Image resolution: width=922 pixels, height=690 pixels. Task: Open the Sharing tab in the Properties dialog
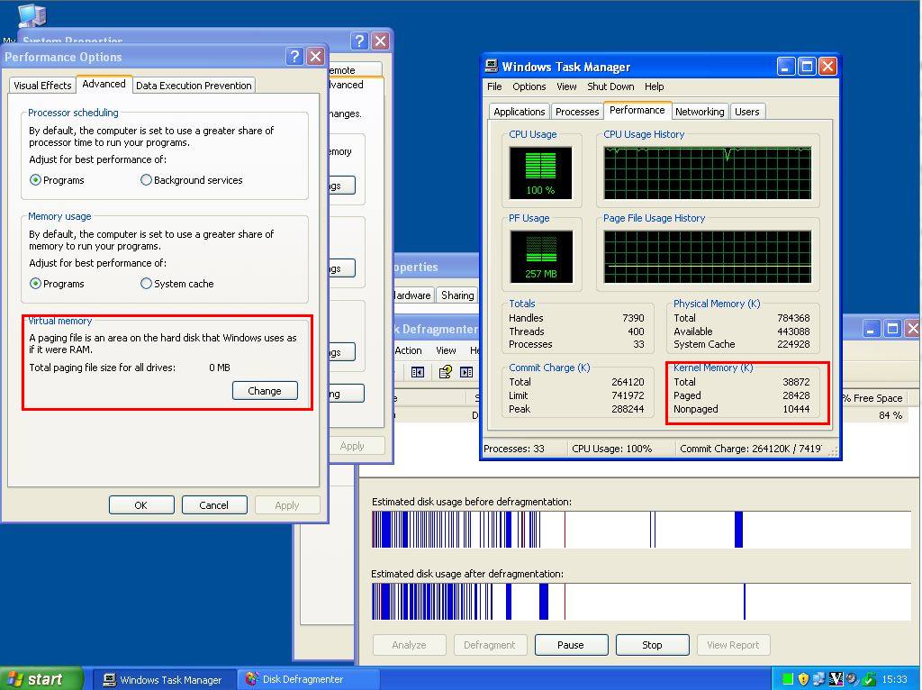tap(456, 295)
